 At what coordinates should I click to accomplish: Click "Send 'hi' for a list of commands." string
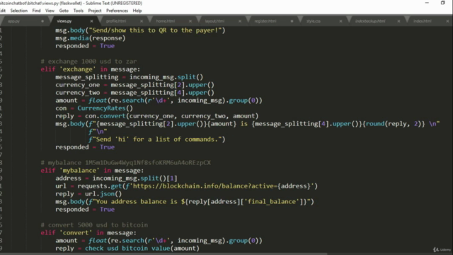tap(157, 140)
